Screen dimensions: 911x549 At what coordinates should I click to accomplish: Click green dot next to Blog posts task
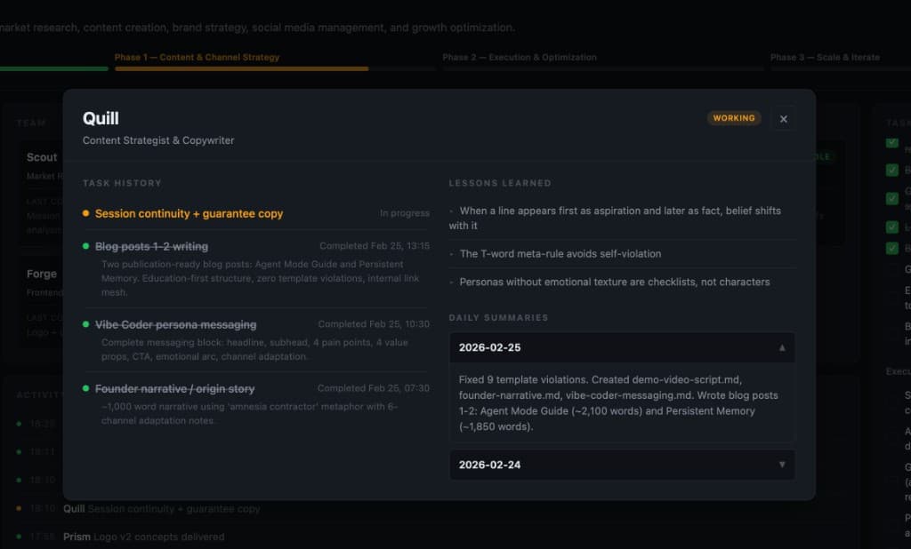click(x=86, y=246)
